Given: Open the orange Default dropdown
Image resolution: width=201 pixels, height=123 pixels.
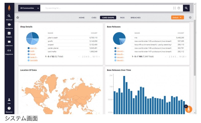Looking at the screenshot, I should (177, 18).
